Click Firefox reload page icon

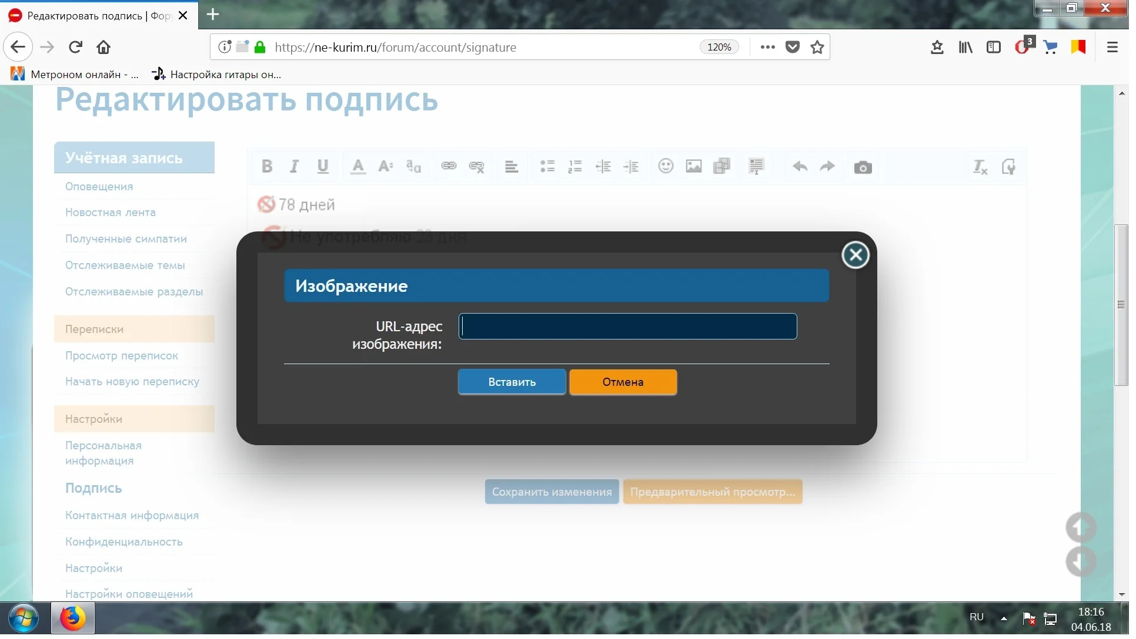[x=75, y=47]
